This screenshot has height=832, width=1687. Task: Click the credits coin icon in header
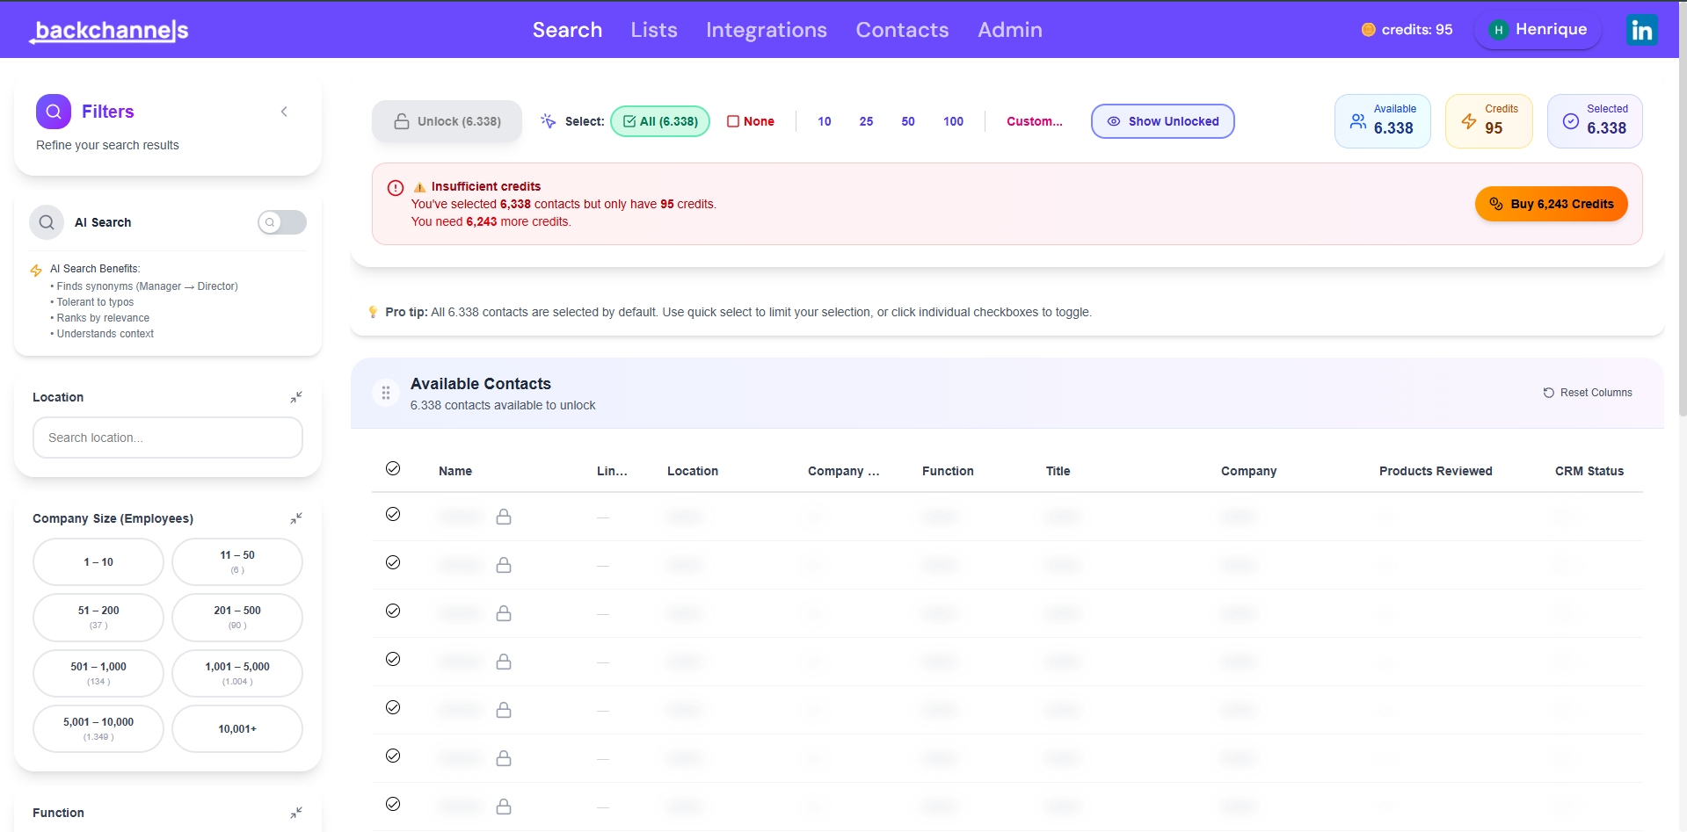[1368, 30]
